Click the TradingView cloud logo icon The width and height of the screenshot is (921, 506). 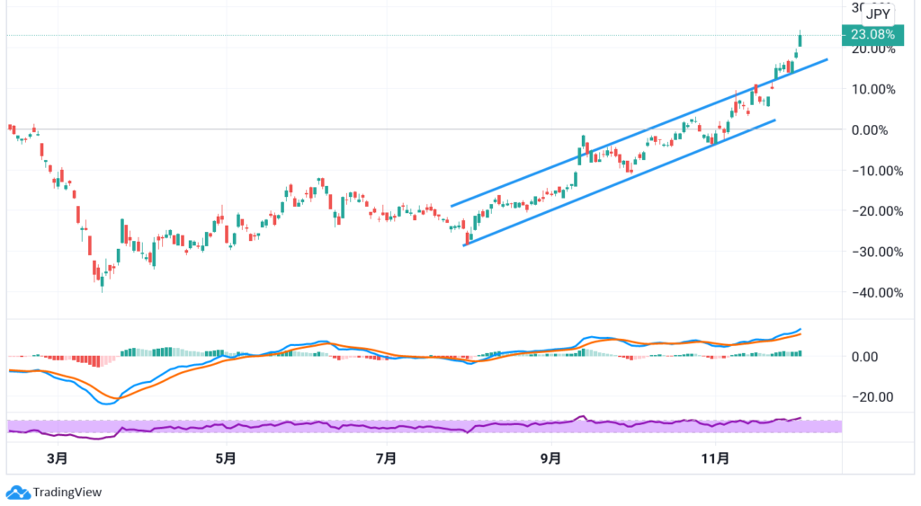(x=17, y=493)
